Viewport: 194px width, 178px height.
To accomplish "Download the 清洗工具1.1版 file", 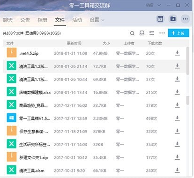I will click(177, 79).
